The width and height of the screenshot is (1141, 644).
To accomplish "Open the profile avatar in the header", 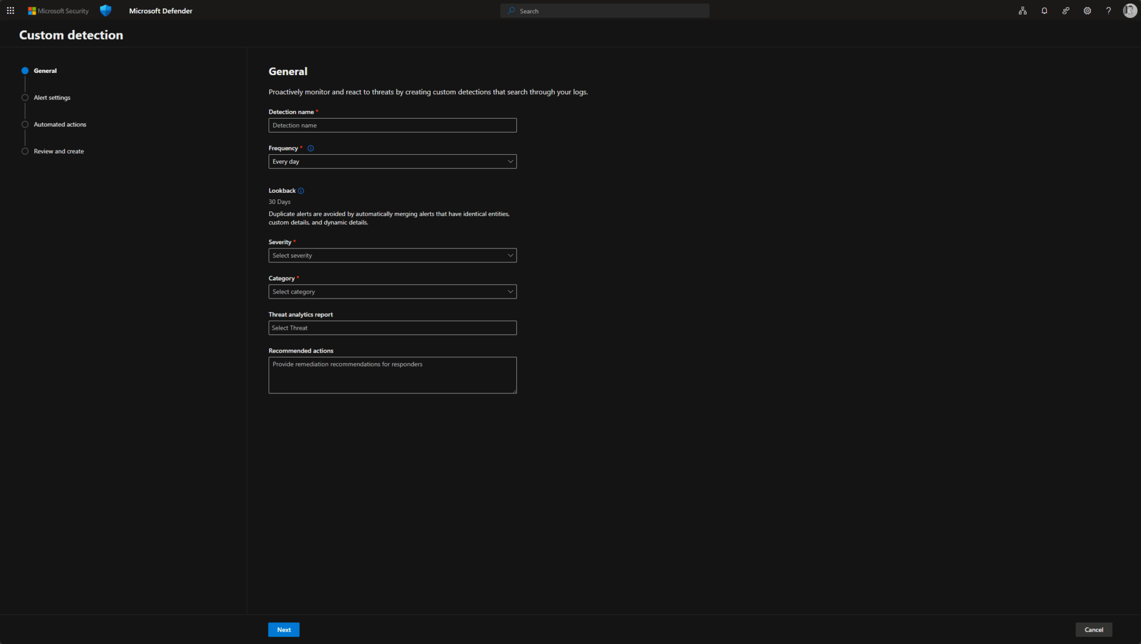I will [1130, 11].
